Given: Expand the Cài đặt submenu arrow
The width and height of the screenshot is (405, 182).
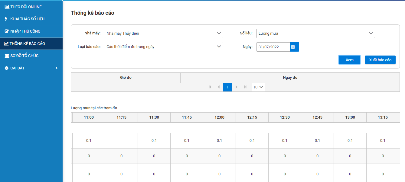Looking at the screenshot, I should [57, 68].
